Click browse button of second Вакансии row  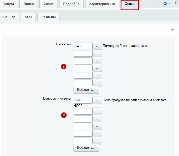pyautogui.click(x=97, y=53)
